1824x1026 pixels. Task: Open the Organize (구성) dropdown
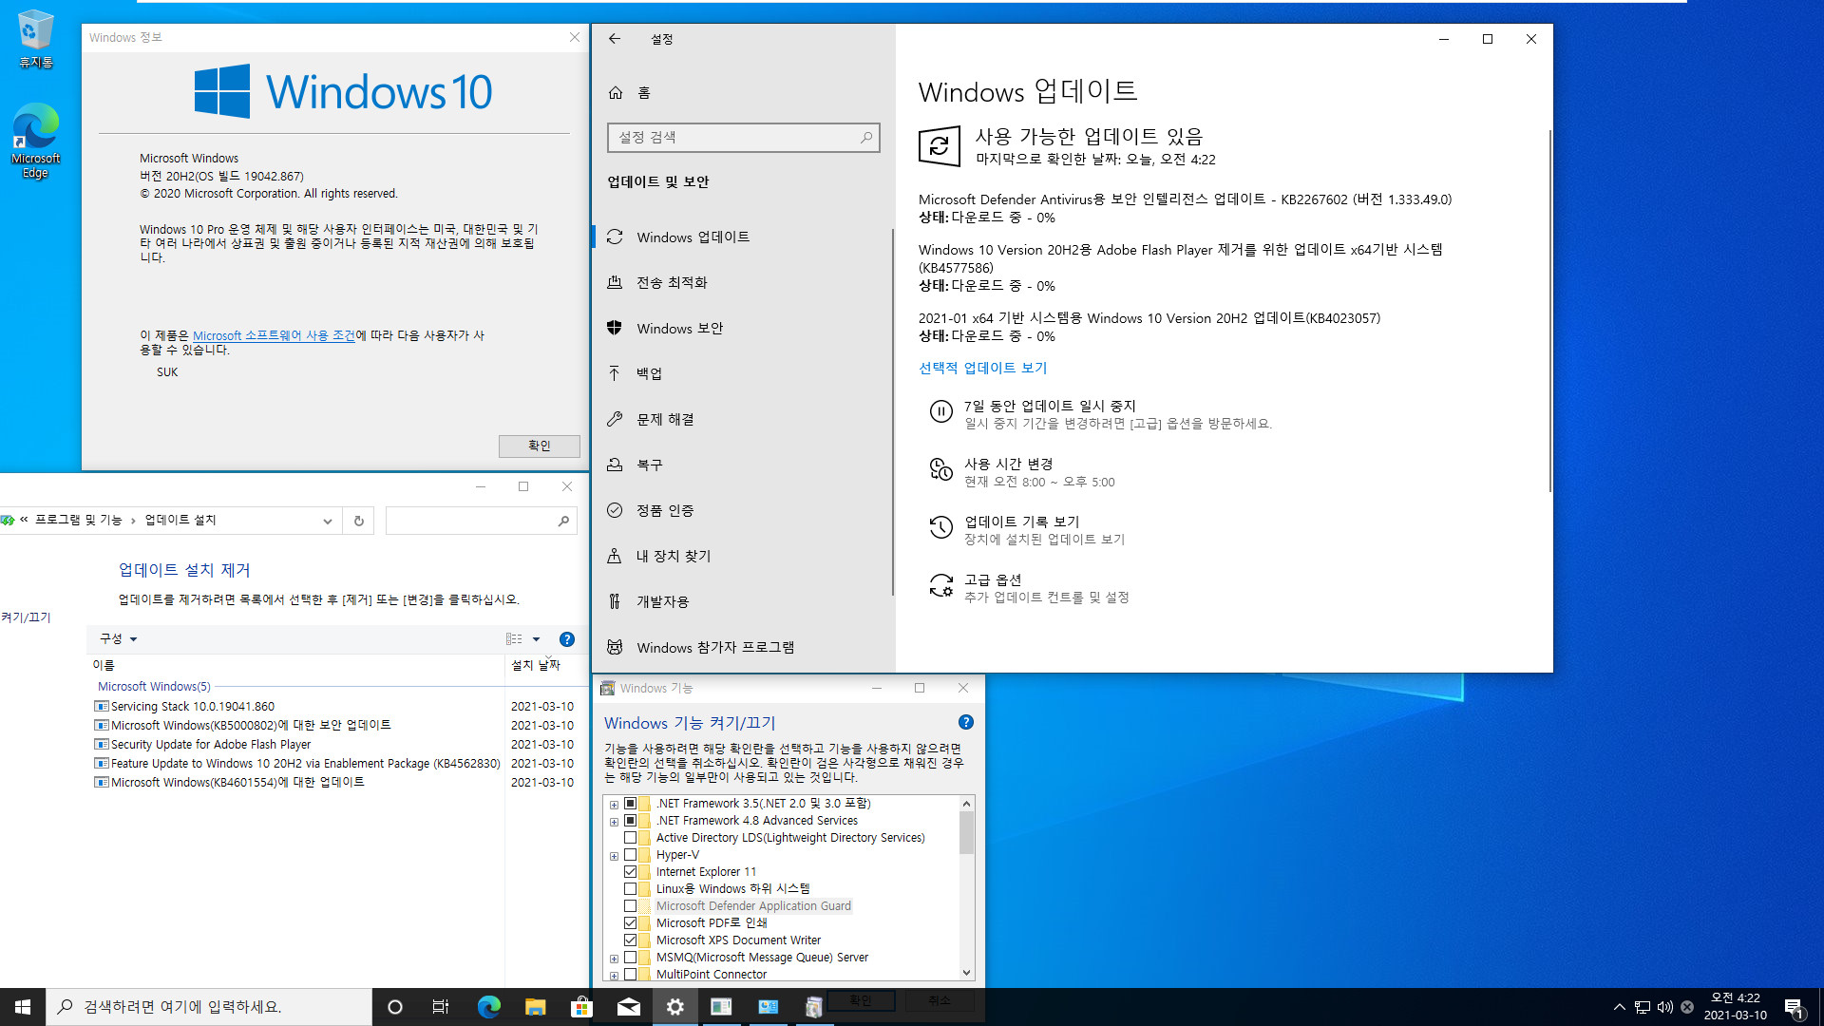coord(119,639)
